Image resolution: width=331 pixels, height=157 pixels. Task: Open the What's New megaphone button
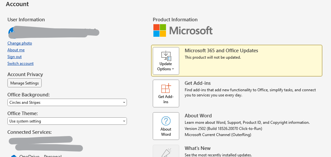166,151
